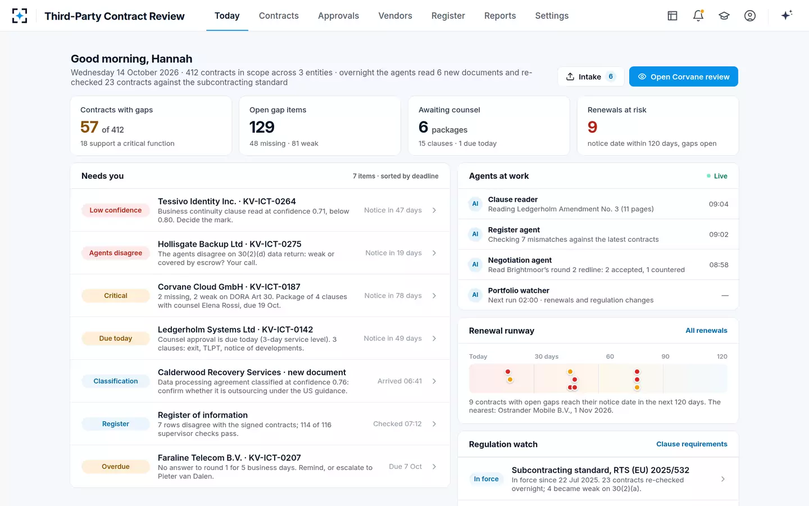Viewport: 809px width, 506px height.
Task: Click the Open Corvane review button
Action: (x=684, y=76)
